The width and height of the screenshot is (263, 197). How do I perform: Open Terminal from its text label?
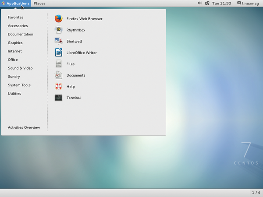(x=74, y=98)
